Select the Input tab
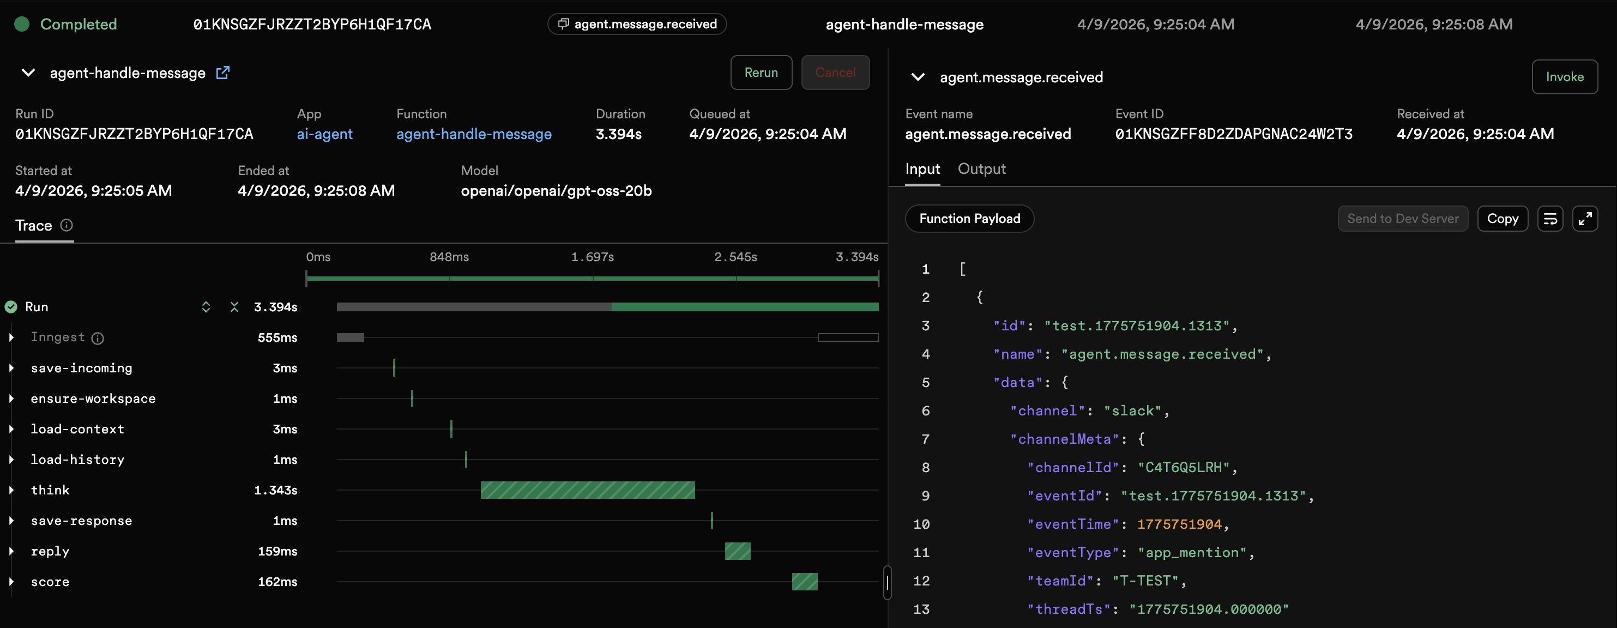 coord(922,169)
